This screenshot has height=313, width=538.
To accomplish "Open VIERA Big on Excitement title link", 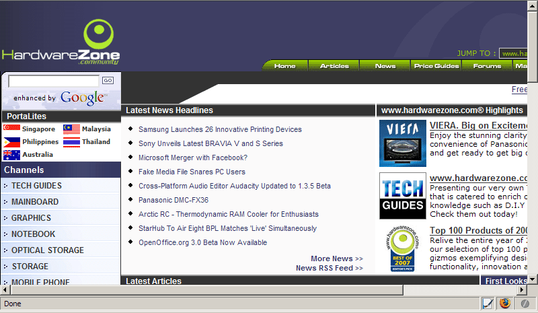I will click(x=478, y=125).
